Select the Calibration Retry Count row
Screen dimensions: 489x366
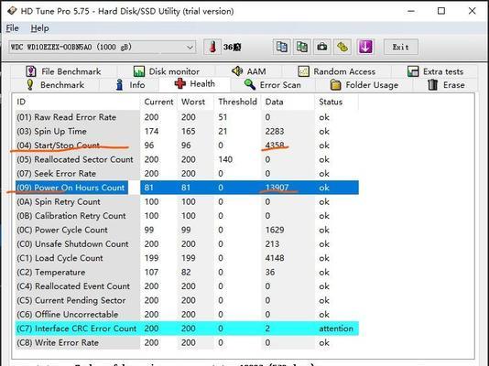pyautogui.click(x=187, y=216)
